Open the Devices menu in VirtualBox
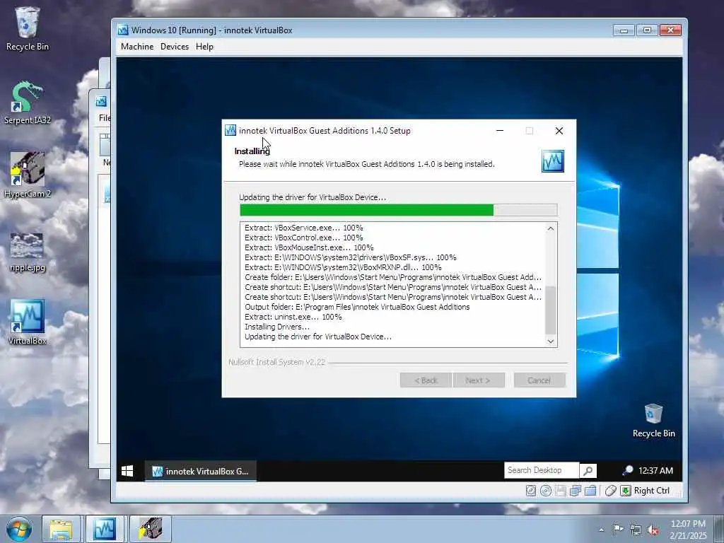This screenshot has width=724, height=543. pyautogui.click(x=175, y=47)
